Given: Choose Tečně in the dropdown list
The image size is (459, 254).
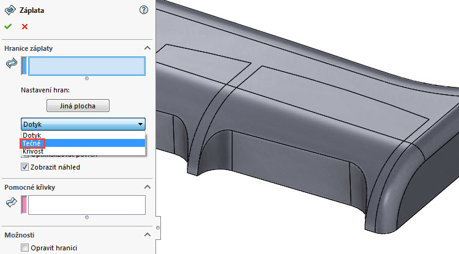Looking at the screenshot, I should click(x=83, y=143).
